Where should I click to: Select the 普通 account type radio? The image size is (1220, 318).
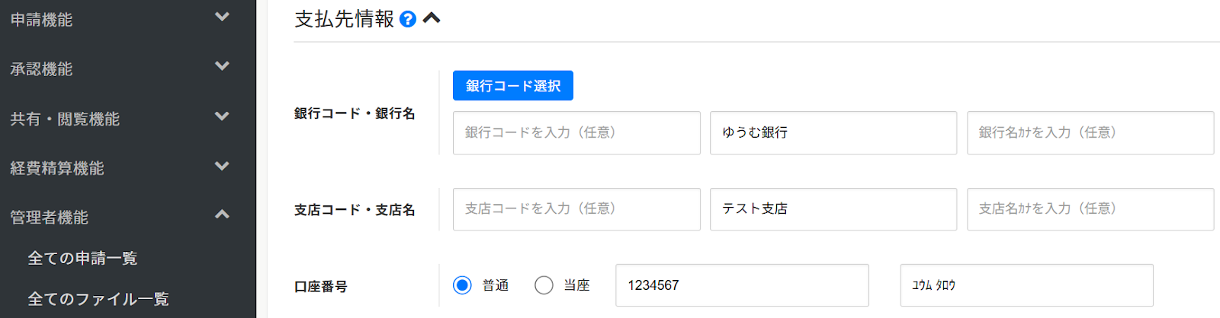point(462,285)
